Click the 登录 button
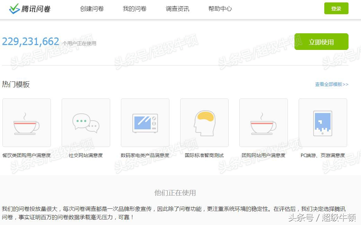 336,8
